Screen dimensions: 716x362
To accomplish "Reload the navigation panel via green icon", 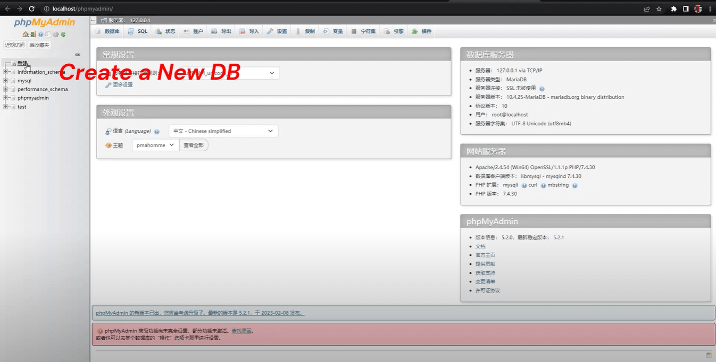I will [x=63, y=35].
